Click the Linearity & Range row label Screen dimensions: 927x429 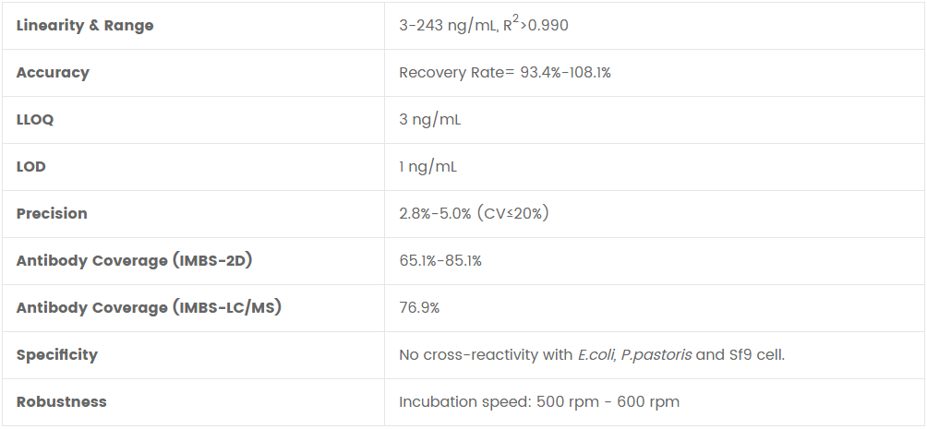click(85, 26)
